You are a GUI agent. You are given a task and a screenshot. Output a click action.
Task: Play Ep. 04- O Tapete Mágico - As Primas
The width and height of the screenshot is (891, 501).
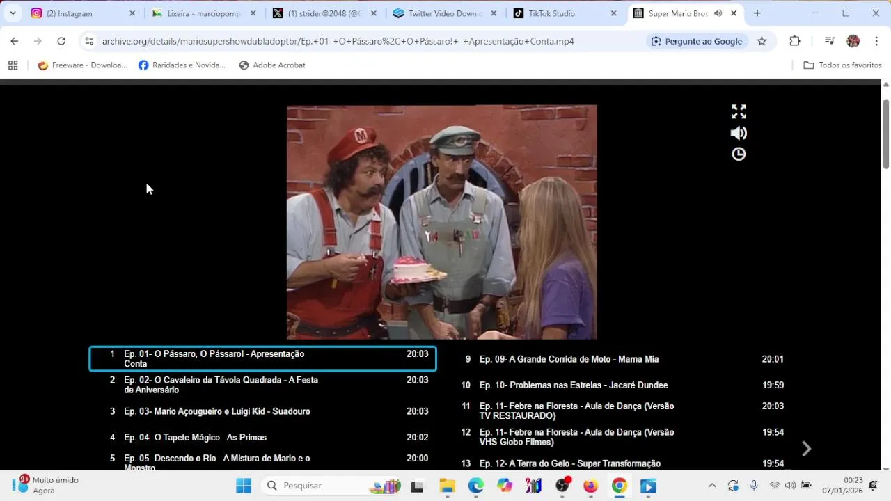[x=263, y=438]
